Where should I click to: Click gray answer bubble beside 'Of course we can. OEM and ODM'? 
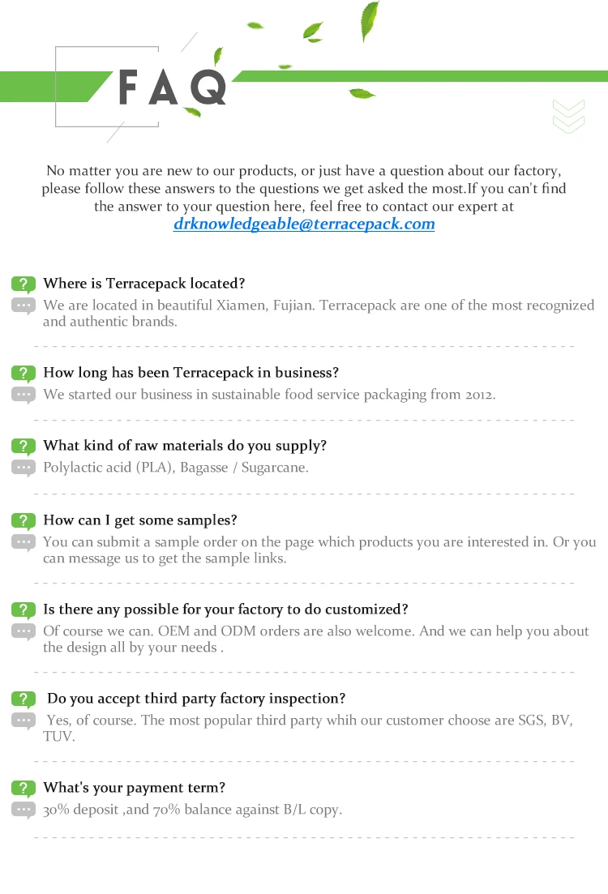coord(24,631)
